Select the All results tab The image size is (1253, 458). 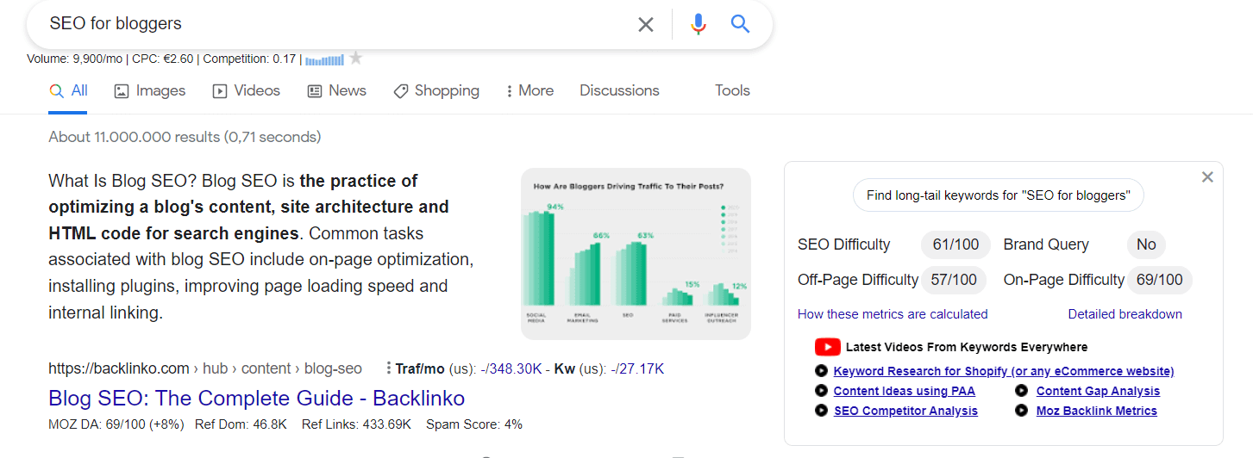tap(68, 90)
